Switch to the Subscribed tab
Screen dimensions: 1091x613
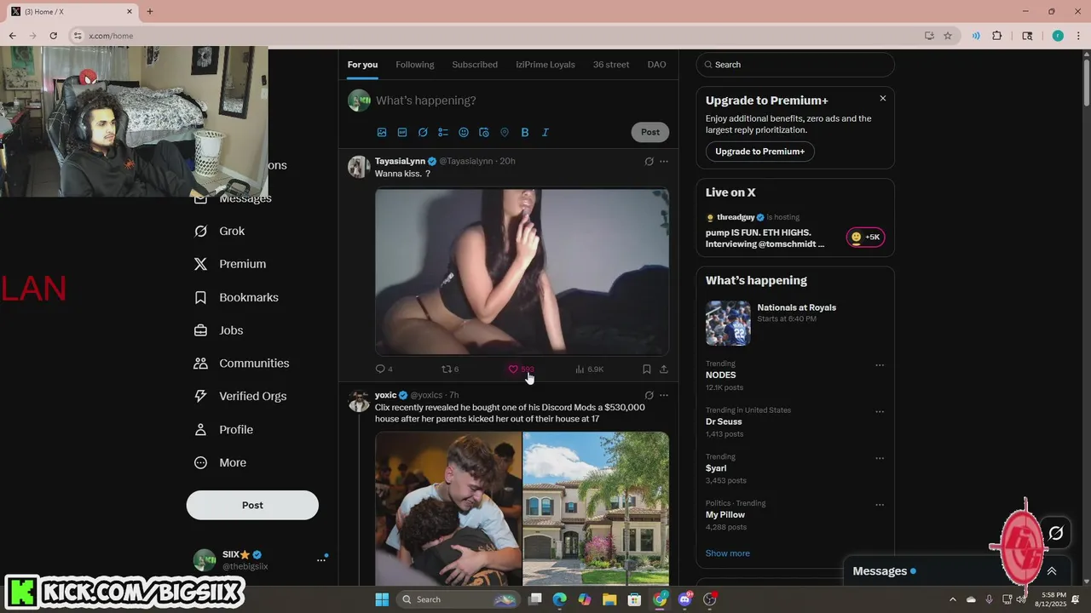point(475,65)
